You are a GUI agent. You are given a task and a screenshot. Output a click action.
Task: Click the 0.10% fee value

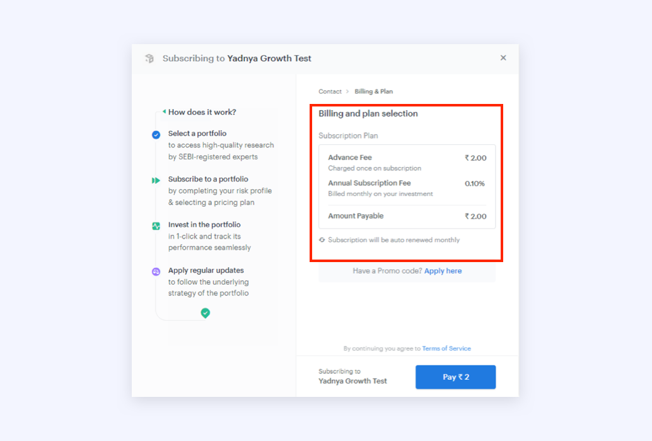(474, 183)
